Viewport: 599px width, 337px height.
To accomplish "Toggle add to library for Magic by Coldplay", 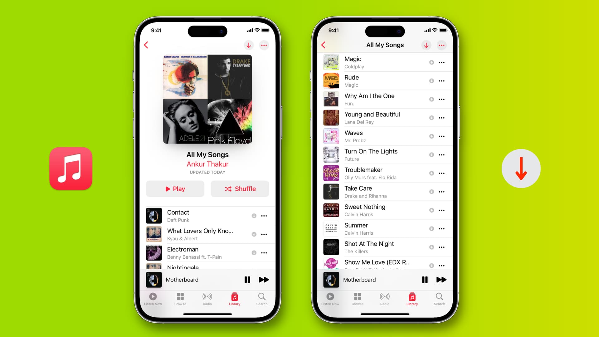I will pos(430,62).
